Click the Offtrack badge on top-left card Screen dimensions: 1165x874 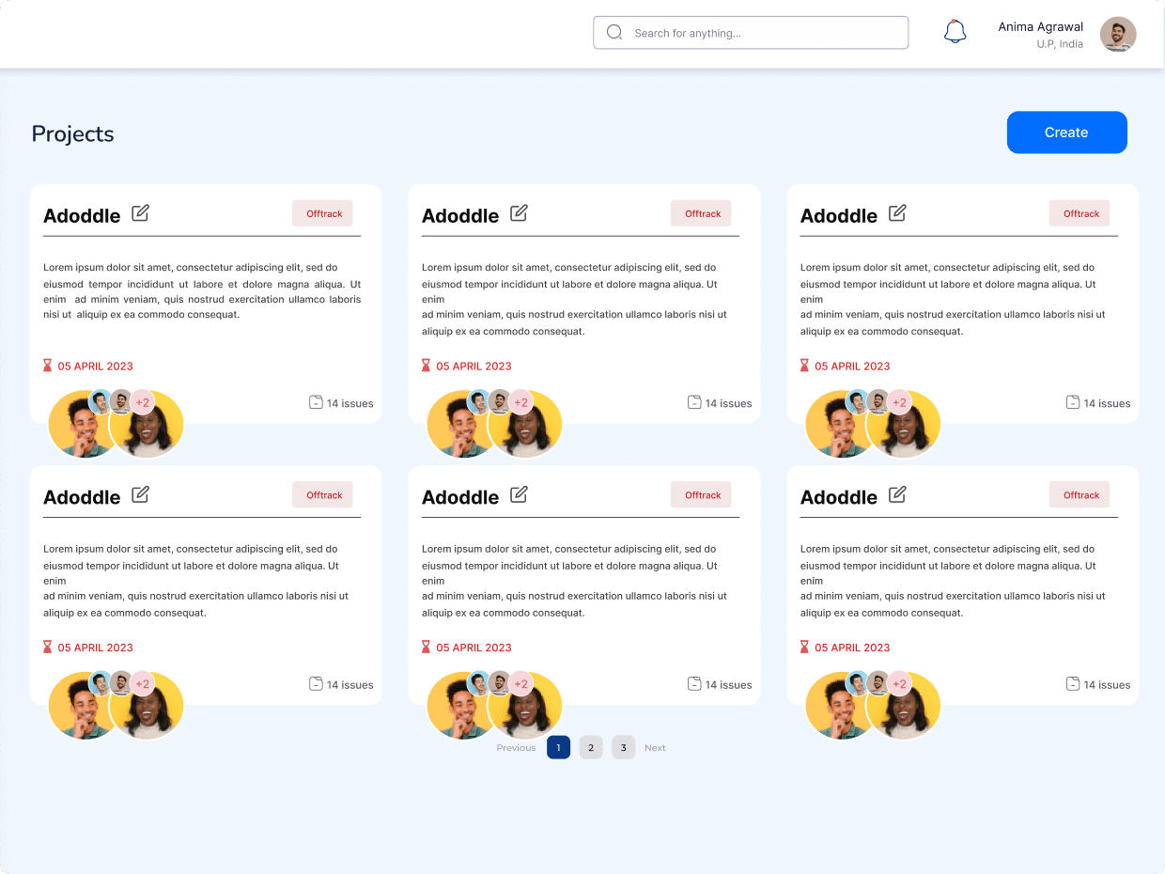(323, 213)
